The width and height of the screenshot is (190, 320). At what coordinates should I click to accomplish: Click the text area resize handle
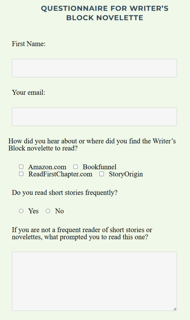175,309
